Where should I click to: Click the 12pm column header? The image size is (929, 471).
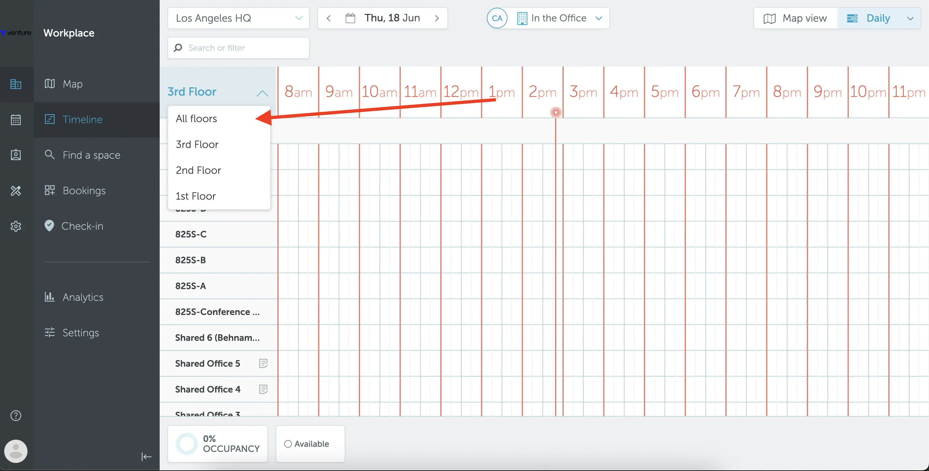coord(461,92)
